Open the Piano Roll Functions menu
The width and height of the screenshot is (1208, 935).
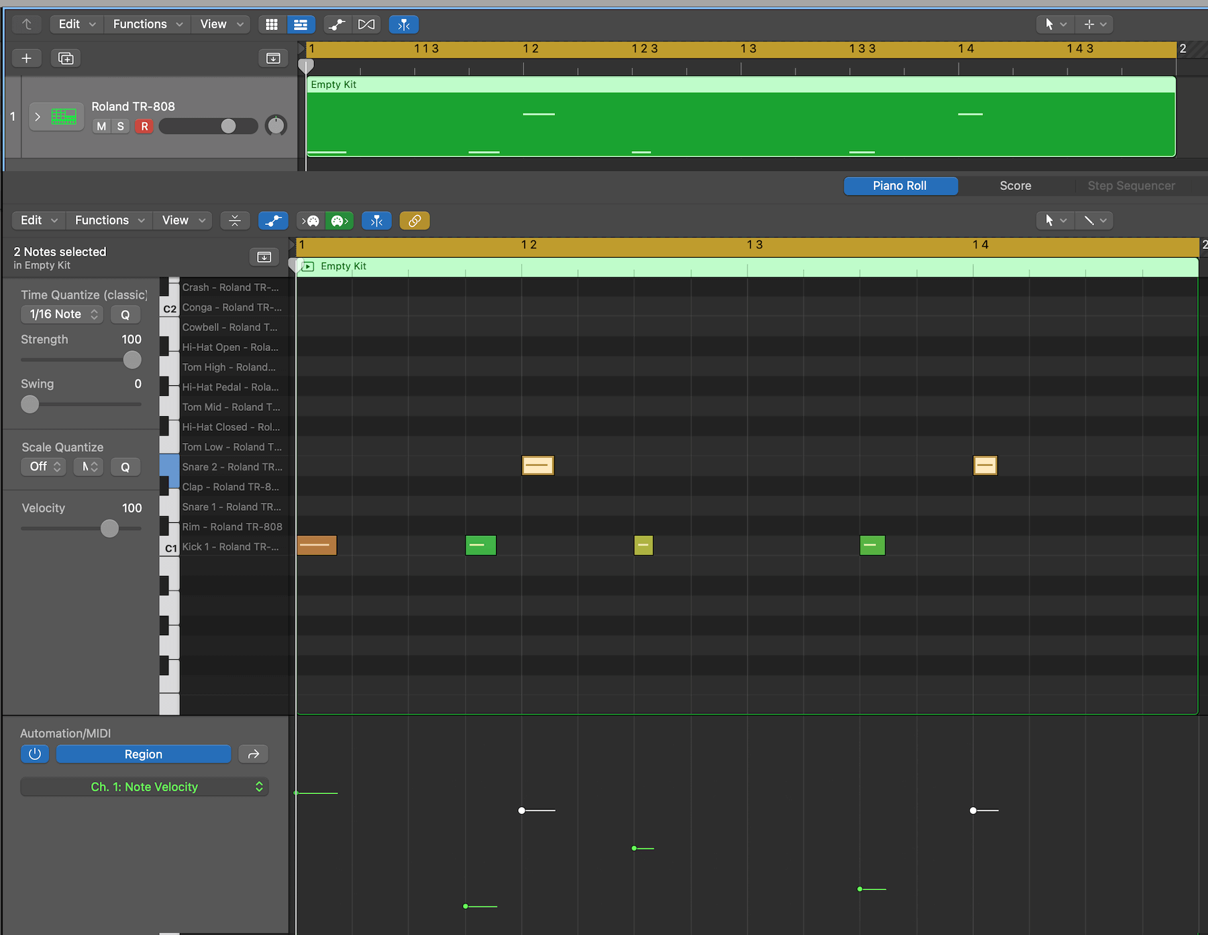click(109, 220)
